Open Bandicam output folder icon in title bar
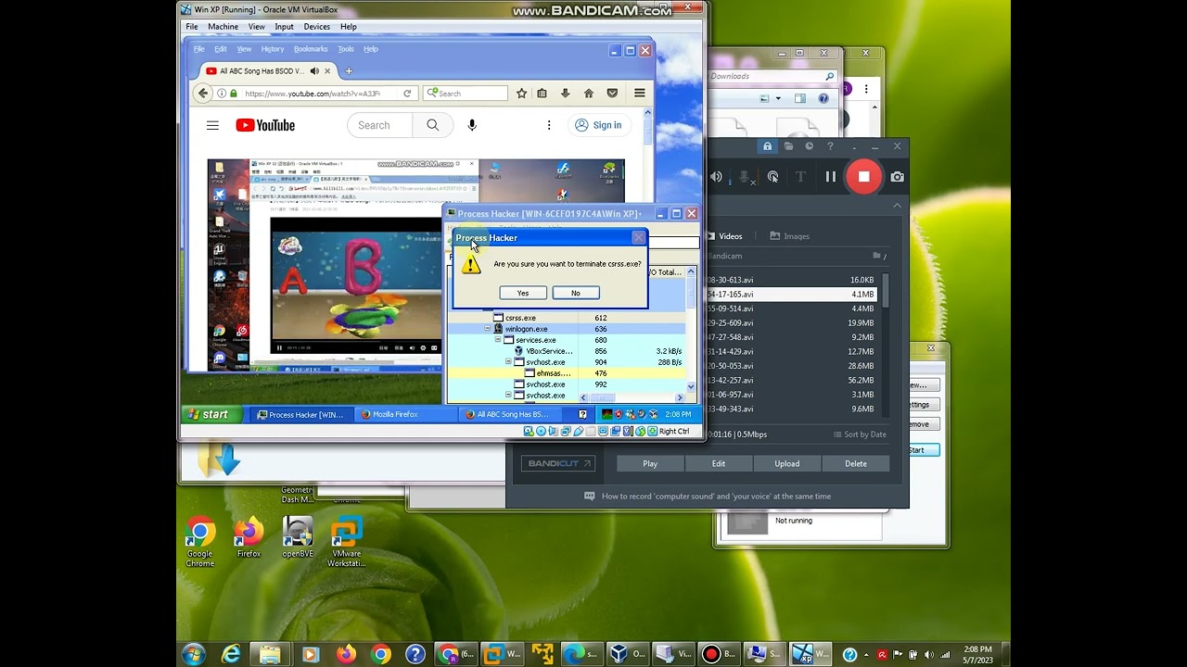 point(788,146)
